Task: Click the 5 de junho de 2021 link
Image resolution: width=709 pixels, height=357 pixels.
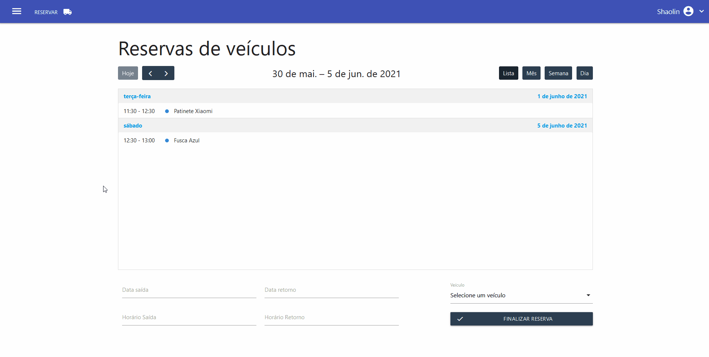Action: coord(562,126)
